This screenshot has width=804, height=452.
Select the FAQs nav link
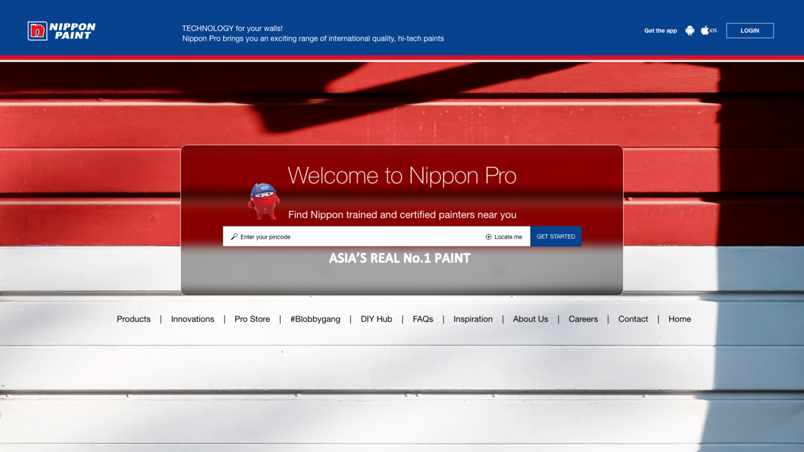(x=423, y=319)
